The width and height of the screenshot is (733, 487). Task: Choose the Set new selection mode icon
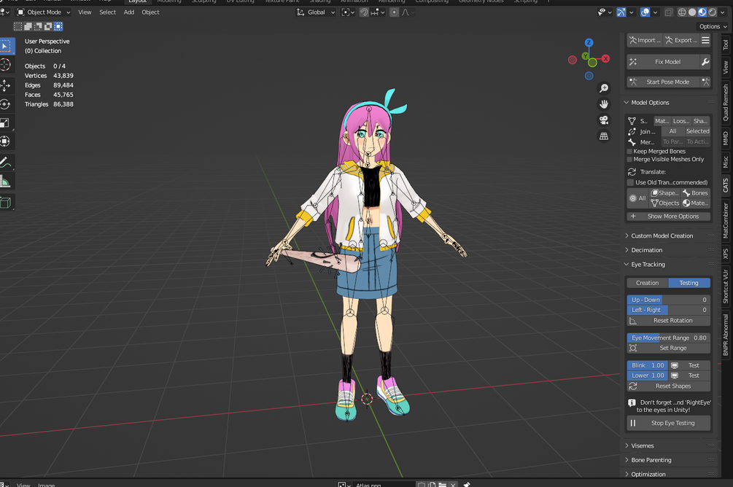pos(18,27)
